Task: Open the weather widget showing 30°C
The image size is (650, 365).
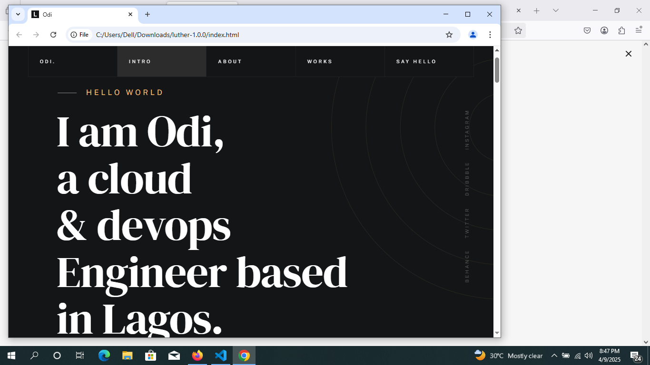Action: (x=508, y=355)
